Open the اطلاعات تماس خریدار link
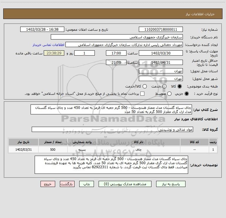 [48, 45]
